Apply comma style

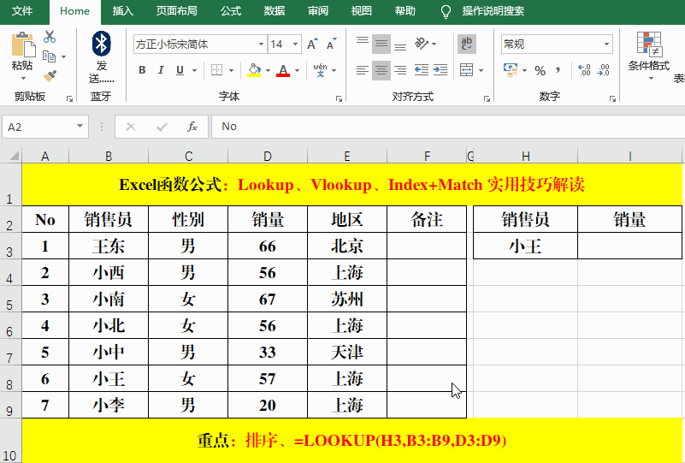(558, 70)
